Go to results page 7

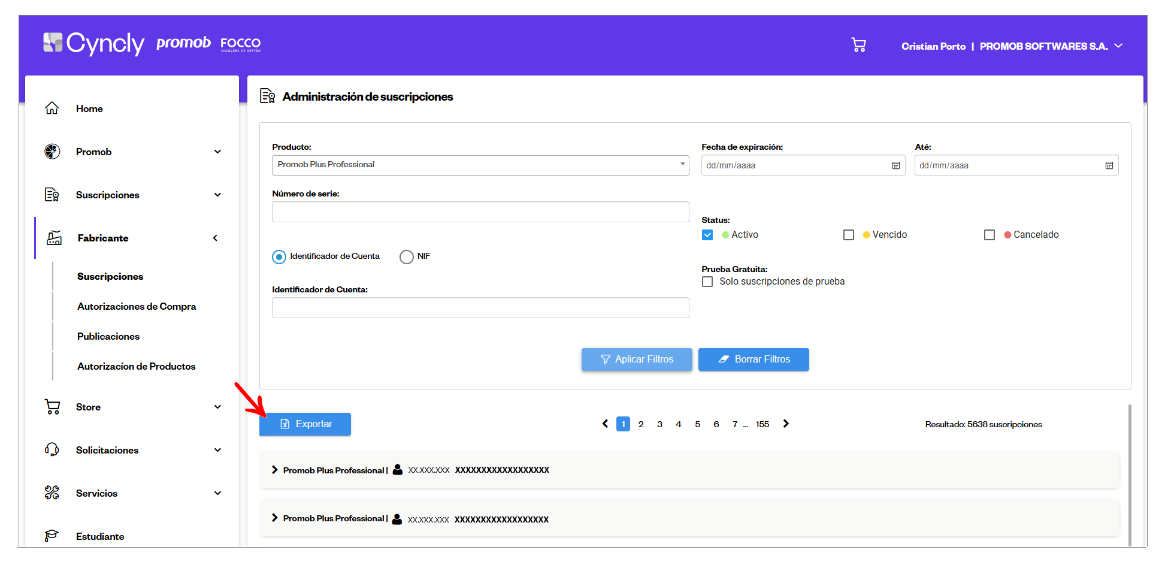click(x=735, y=424)
